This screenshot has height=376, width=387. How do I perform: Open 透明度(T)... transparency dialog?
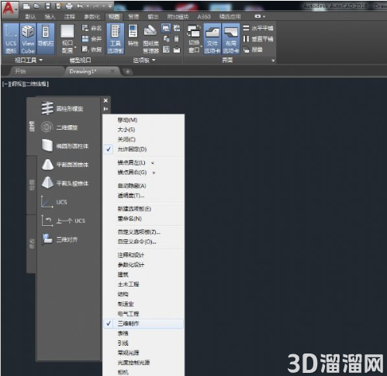143,196
